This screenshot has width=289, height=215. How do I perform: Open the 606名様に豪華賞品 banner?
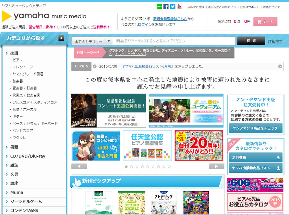pyautogui.click(x=255, y=185)
